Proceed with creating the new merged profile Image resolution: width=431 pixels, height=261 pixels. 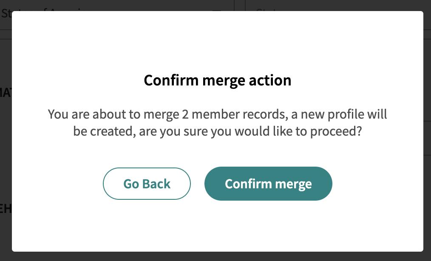coord(268,184)
